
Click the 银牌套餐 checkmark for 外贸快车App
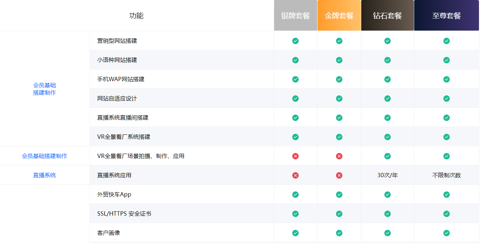pyautogui.click(x=295, y=195)
